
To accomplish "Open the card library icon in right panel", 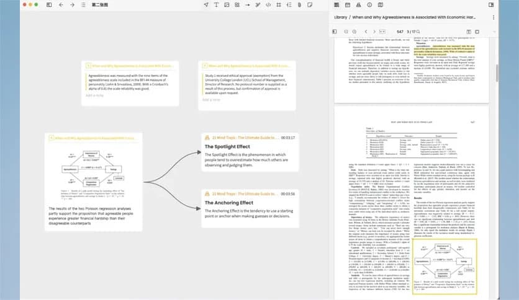I will 336,4.
